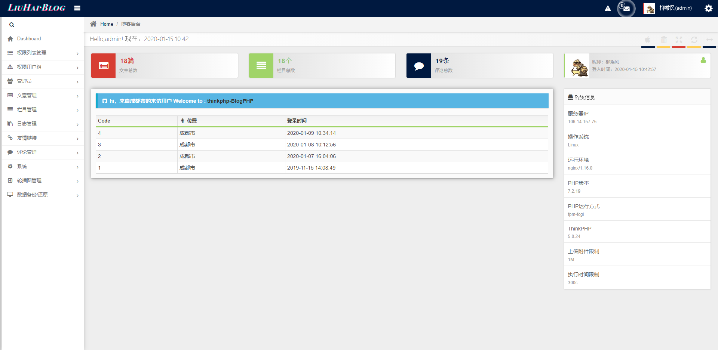Image resolution: width=718 pixels, height=350 pixels.
Task: Expand the 权限用户组 submenu chevron
Action: [x=77, y=68]
